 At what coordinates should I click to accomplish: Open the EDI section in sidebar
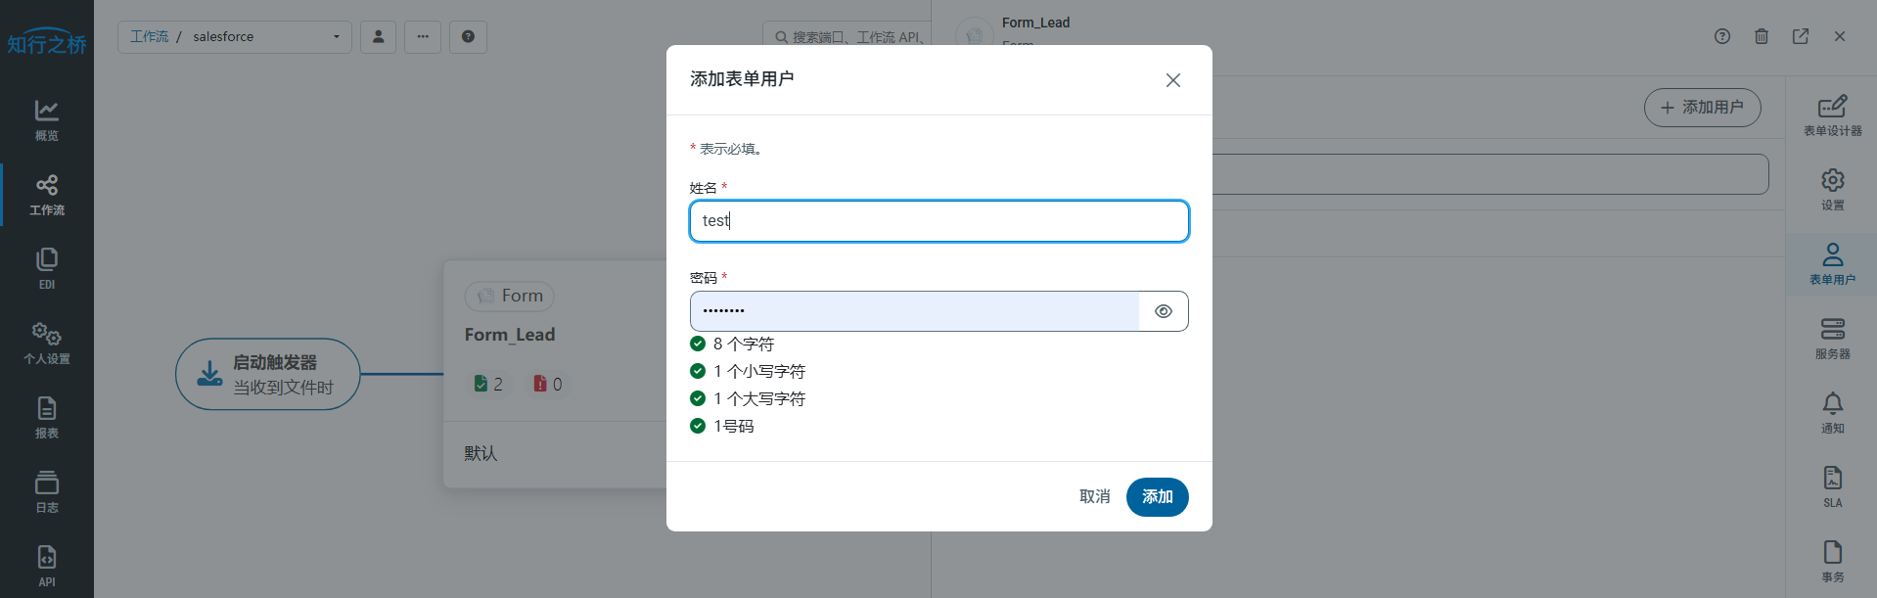[47, 269]
